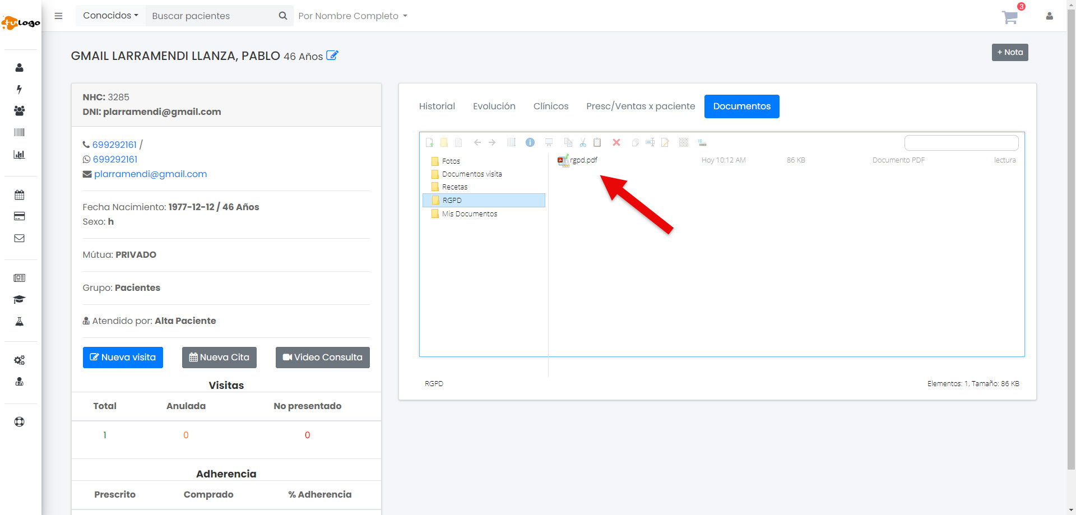Switch to the Historial tab
1076x515 pixels.
[437, 106]
